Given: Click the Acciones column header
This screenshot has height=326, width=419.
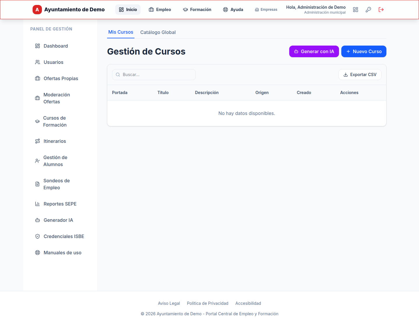Looking at the screenshot, I should tap(349, 93).
